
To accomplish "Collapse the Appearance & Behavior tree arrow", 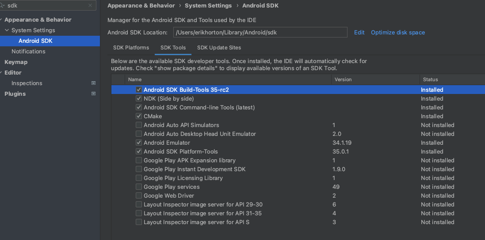I will pos(1,20).
